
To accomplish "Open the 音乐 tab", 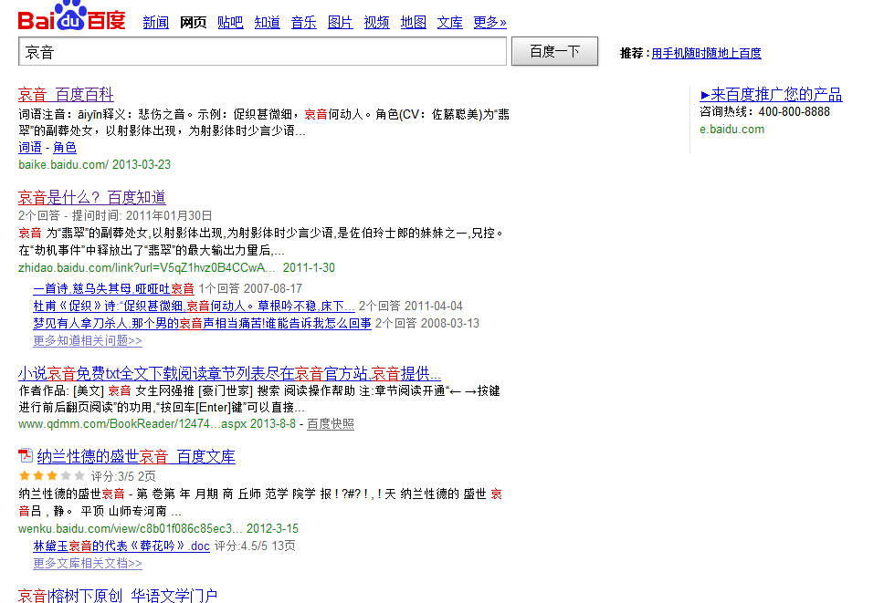I will (303, 23).
